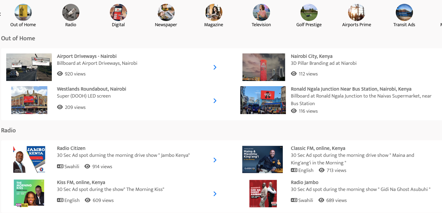The height and width of the screenshot is (213, 442).
Task: Click the Out of Home section heading
Action: pyautogui.click(x=18, y=38)
